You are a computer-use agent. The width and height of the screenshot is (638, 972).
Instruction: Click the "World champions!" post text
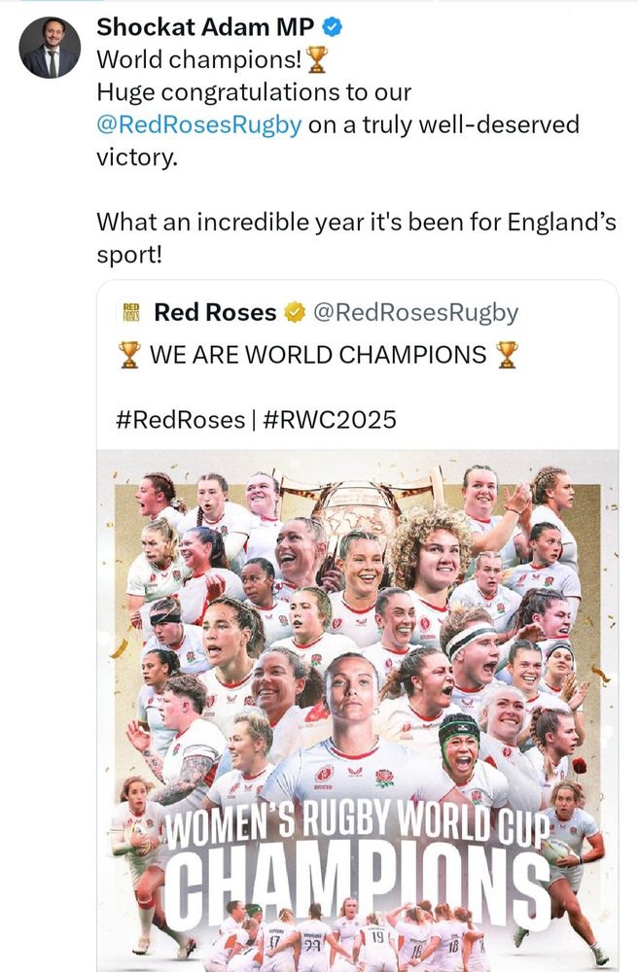click(x=199, y=60)
